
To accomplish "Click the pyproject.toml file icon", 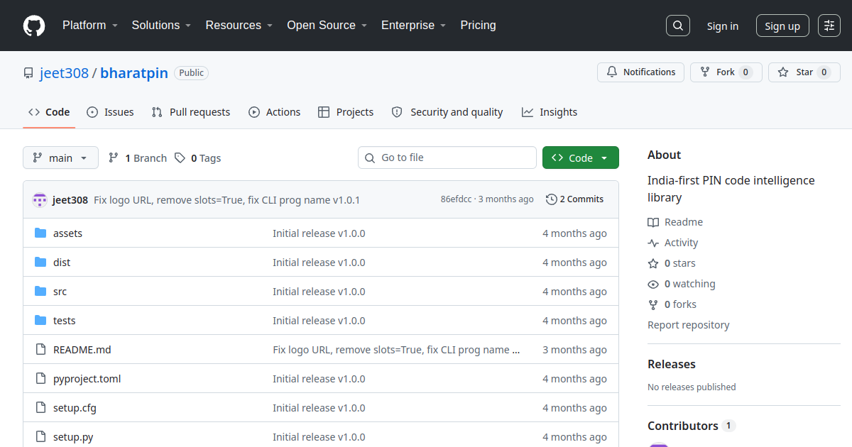I will click(40, 379).
